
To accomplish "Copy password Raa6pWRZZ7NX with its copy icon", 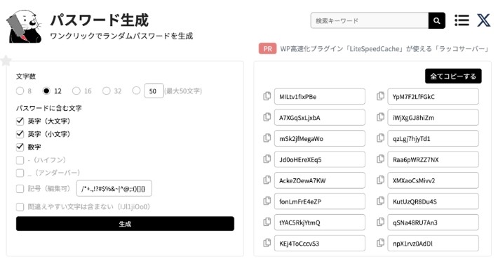I will coord(380,159).
